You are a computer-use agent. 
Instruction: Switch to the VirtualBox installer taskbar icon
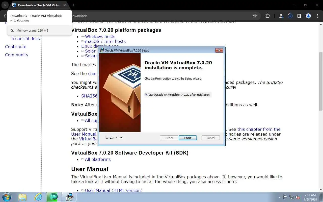pos(69,197)
